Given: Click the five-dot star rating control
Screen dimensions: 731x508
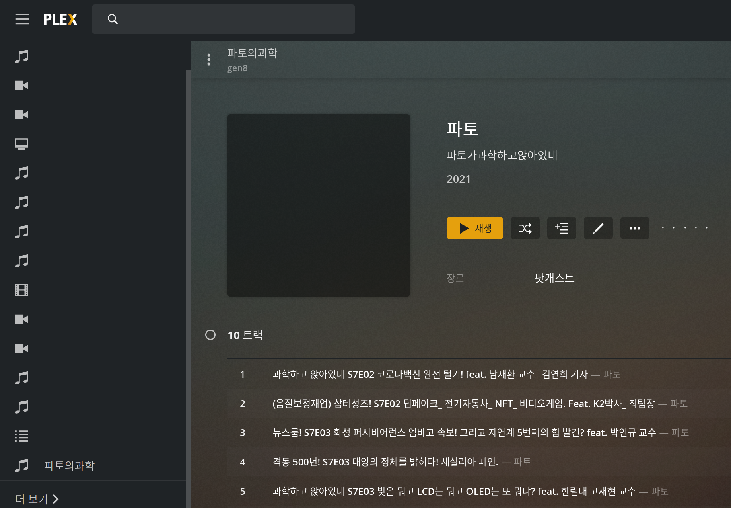Looking at the screenshot, I should point(685,228).
